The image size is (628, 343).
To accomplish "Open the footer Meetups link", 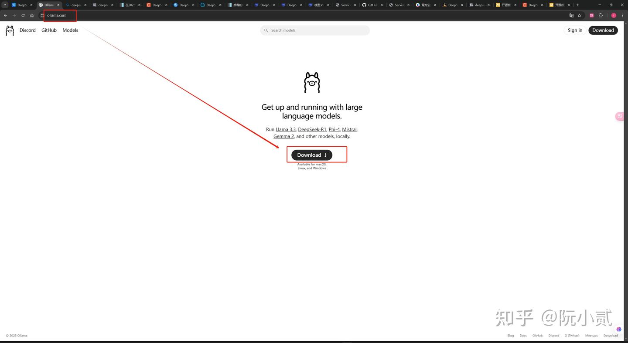I will pos(591,336).
